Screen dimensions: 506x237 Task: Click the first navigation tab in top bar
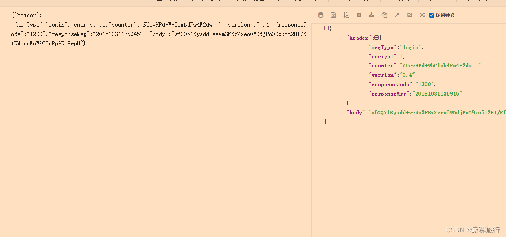pos(161,1)
